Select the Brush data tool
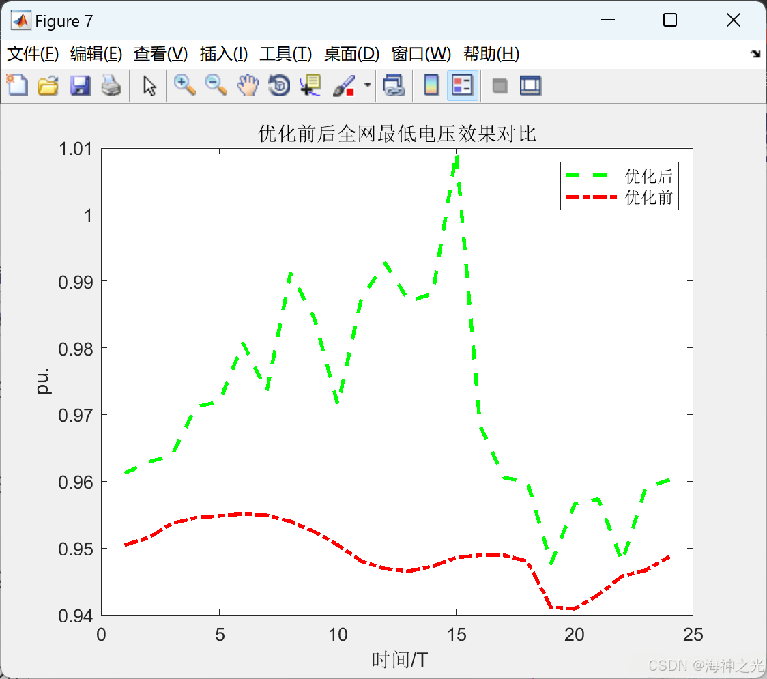The width and height of the screenshot is (767, 679). [344, 85]
